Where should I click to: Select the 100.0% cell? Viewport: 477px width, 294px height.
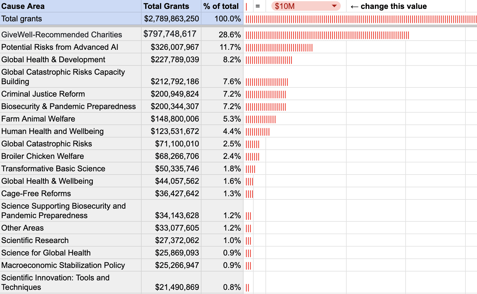click(x=222, y=19)
